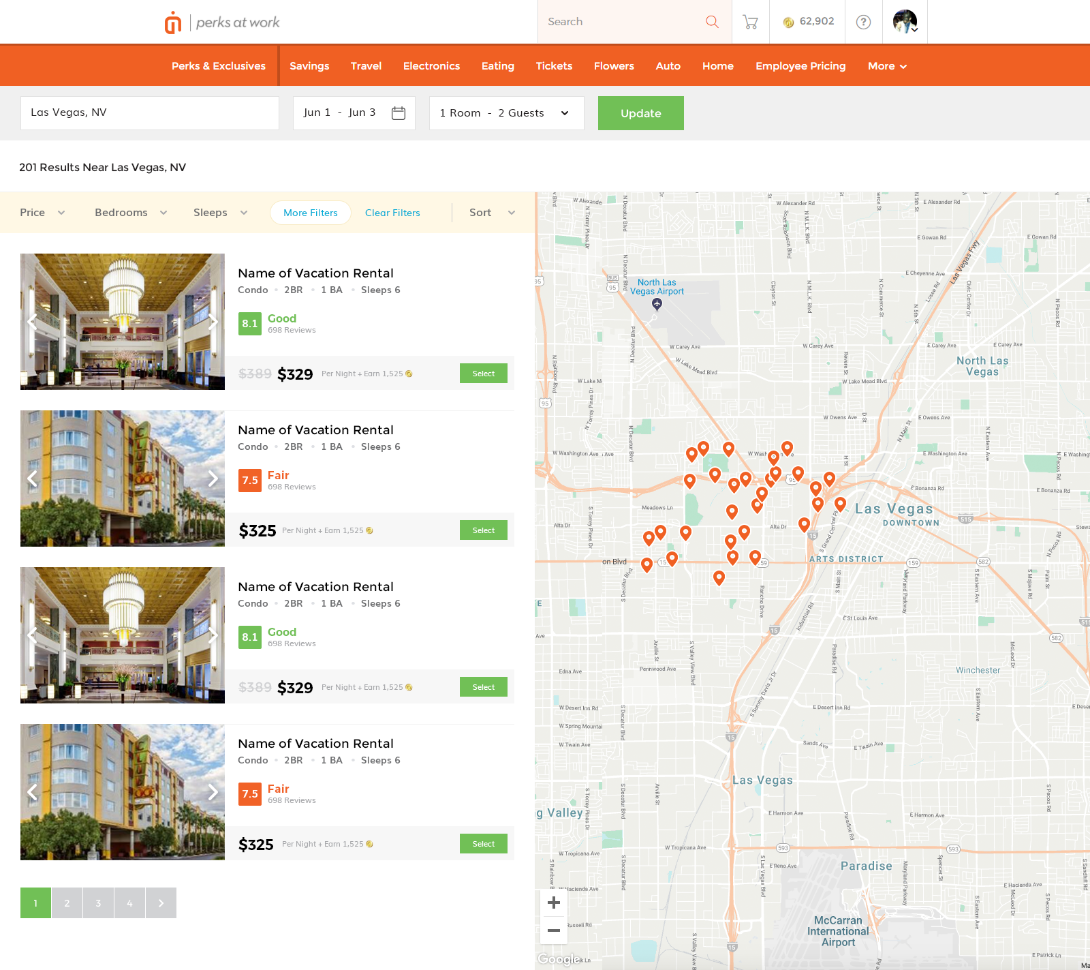The image size is (1090, 970).
Task: Expand the Price filter dropdown
Action: coord(42,213)
